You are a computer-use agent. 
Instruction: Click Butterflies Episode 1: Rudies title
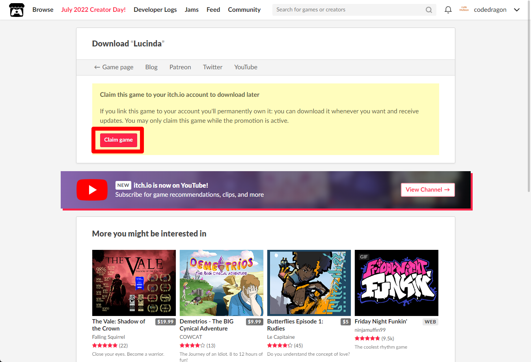pyautogui.click(x=295, y=325)
